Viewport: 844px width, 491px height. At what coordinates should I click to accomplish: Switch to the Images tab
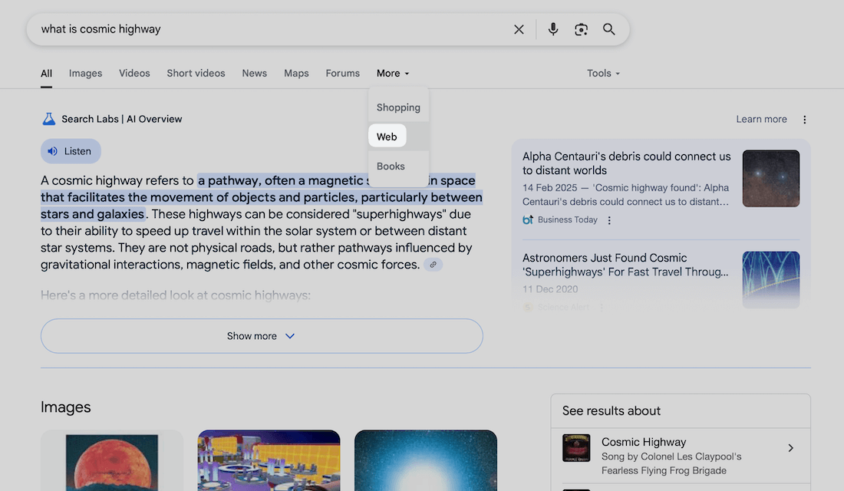click(x=85, y=74)
